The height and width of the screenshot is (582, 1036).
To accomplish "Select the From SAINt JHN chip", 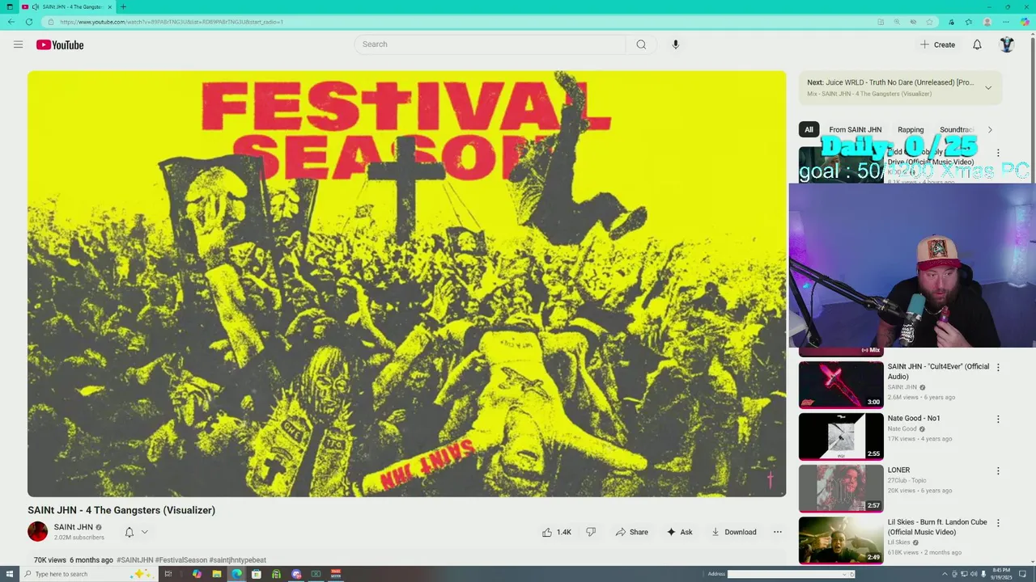I will click(856, 129).
